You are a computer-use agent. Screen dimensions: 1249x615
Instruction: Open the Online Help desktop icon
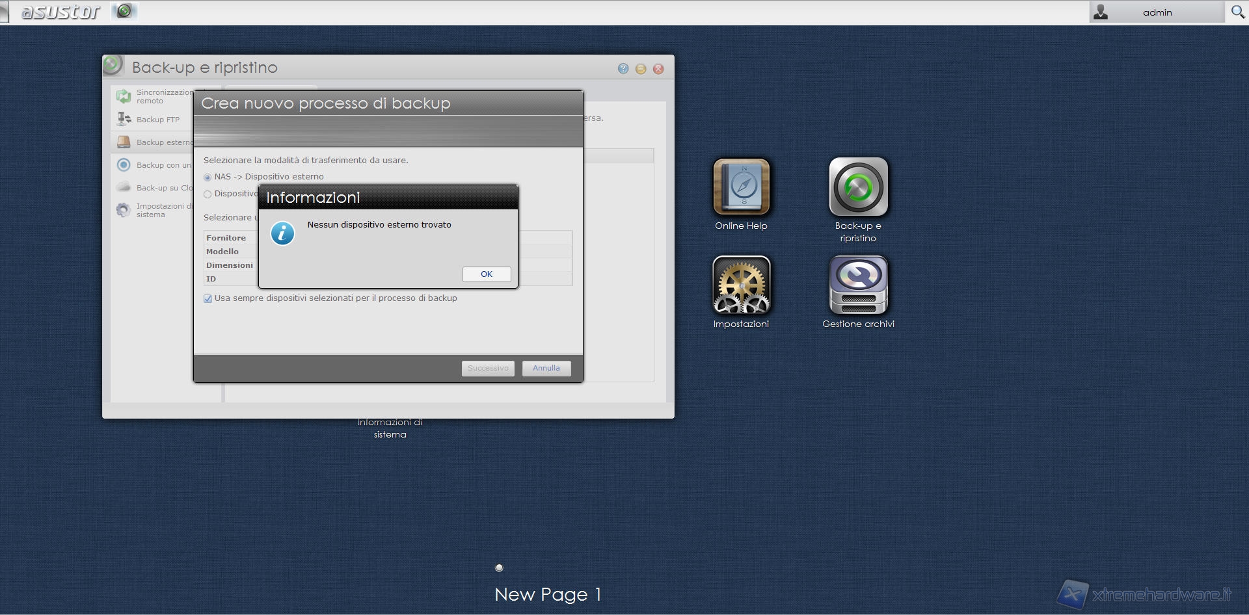741,187
